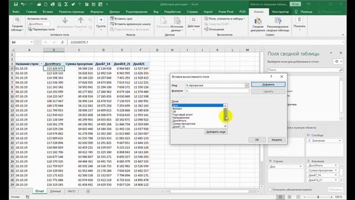The image size is (355, 200).
Task: Click the Добавить button in dialog
Action: (x=268, y=84)
